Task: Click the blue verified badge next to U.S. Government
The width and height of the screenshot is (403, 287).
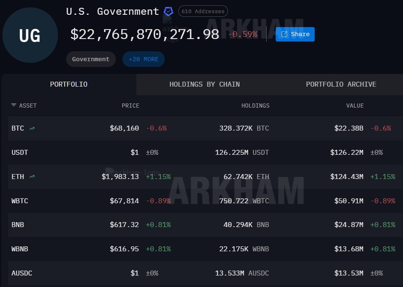Action: coord(168,11)
